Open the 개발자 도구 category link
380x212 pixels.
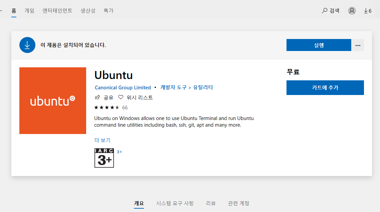174,87
